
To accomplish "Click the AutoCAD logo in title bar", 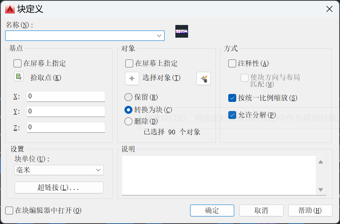I will [x=10, y=9].
